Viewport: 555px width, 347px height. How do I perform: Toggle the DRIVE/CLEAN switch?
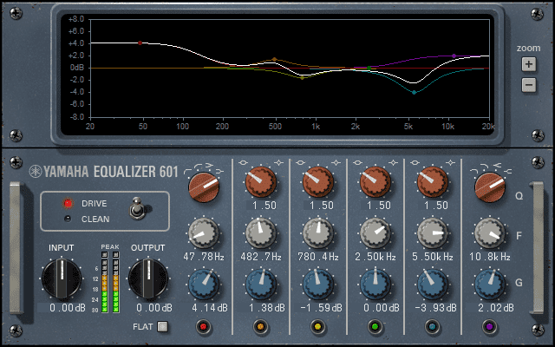click(136, 208)
